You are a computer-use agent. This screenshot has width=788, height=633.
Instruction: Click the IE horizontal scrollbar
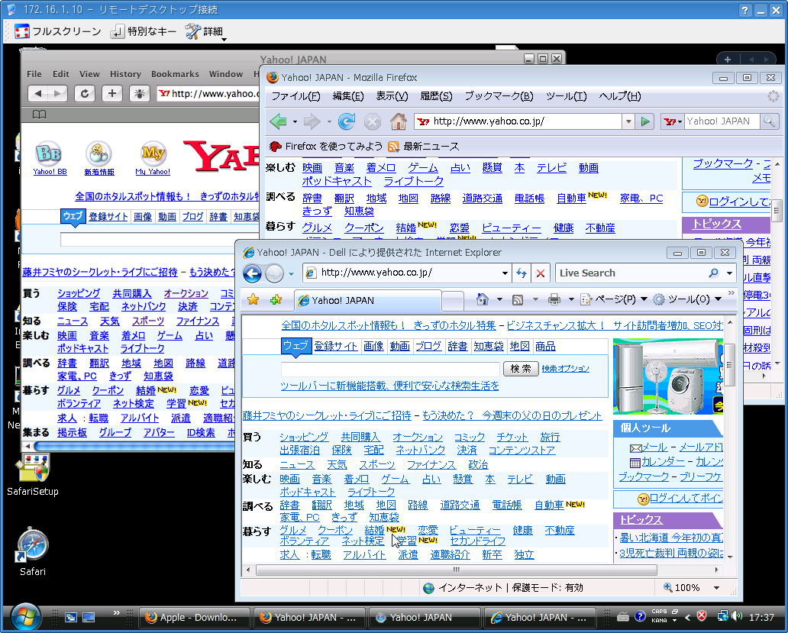pos(457,570)
